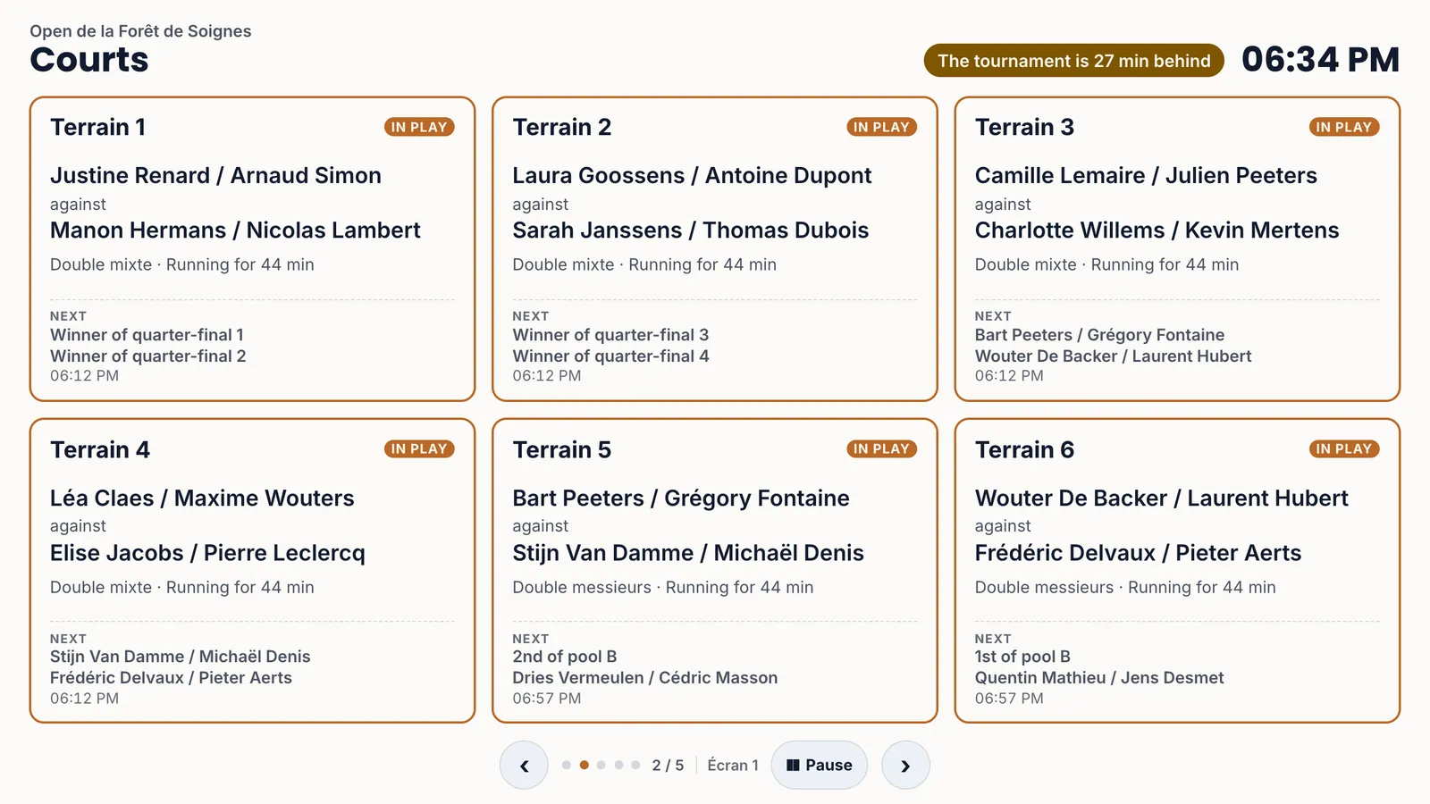Select the Terrain 1 heading
This screenshot has height=804, width=1430.
click(x=97, y=127)
